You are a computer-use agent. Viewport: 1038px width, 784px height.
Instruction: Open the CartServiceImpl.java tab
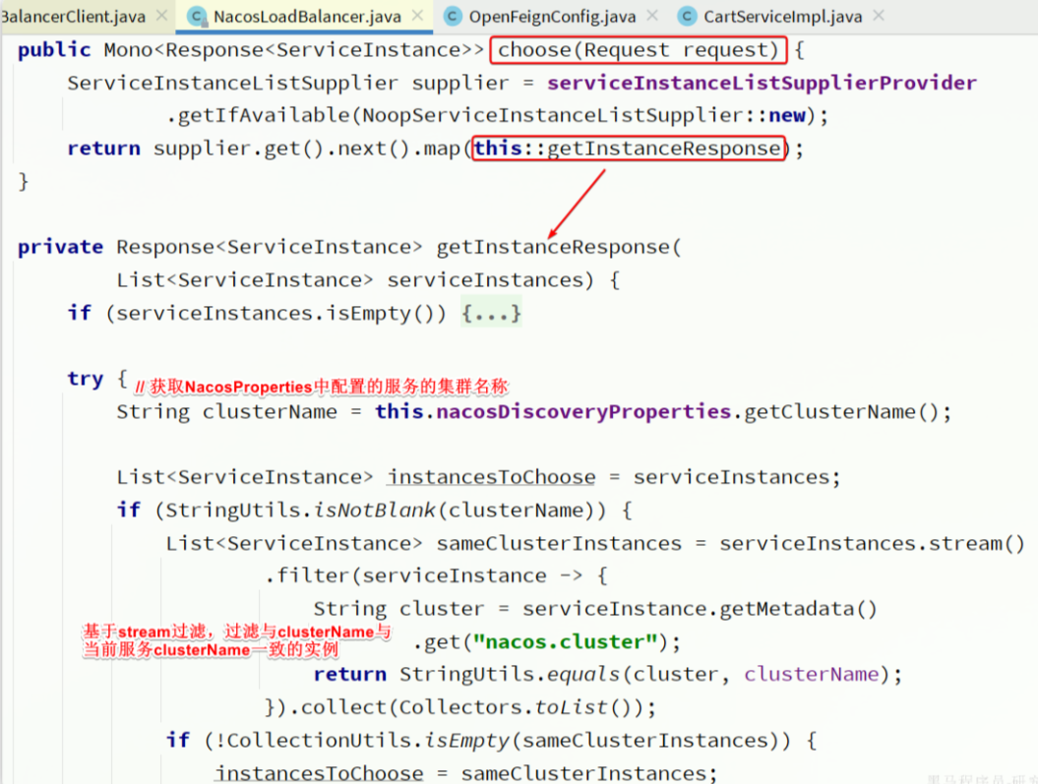[782, 17]
